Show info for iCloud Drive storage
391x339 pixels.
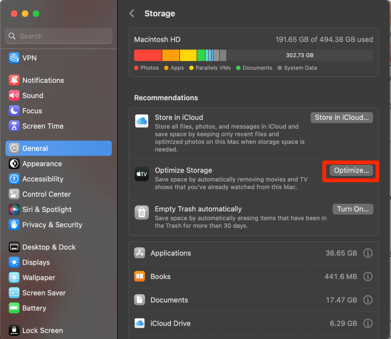click(368, 323)
